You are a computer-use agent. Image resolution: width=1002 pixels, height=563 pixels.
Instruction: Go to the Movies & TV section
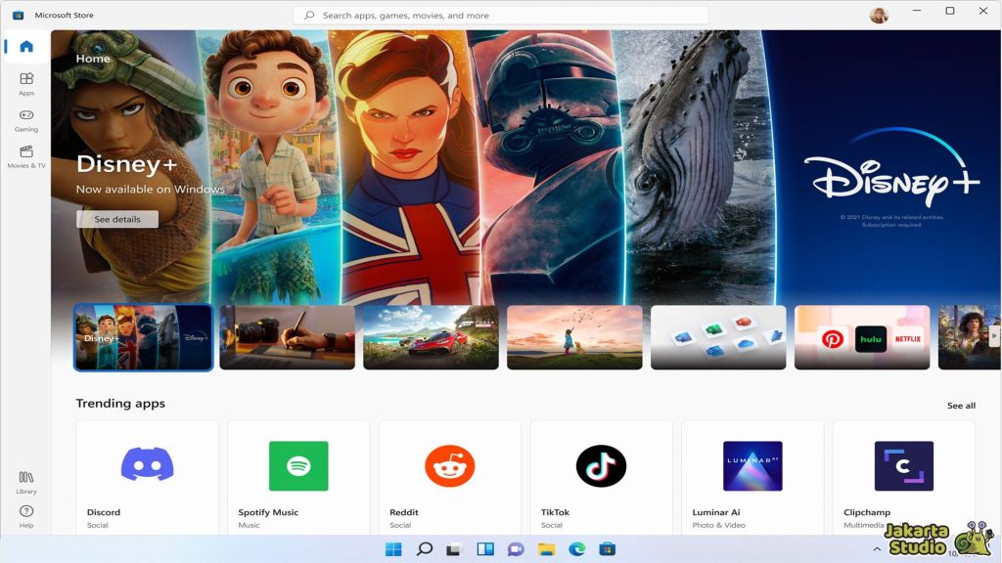pos(26,156)
